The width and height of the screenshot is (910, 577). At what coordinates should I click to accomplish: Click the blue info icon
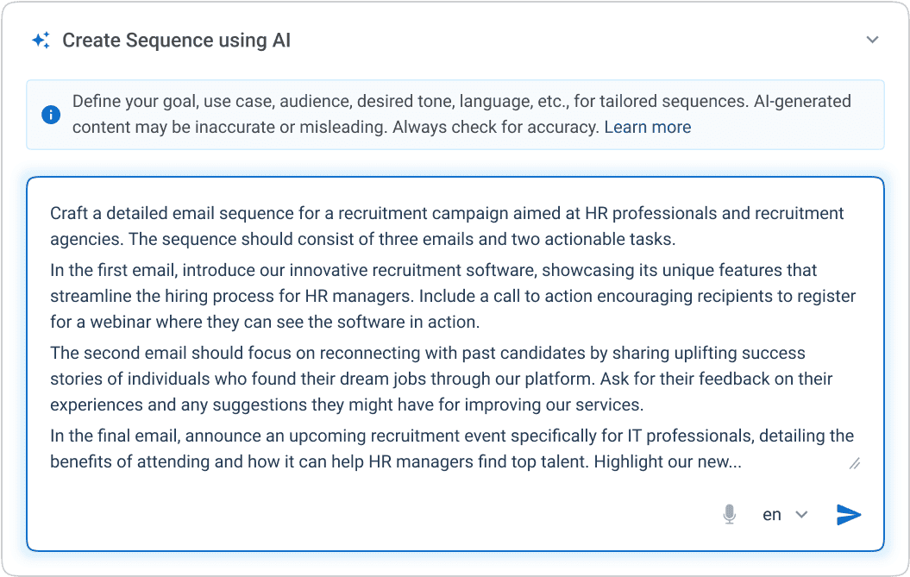coord(51,115)
